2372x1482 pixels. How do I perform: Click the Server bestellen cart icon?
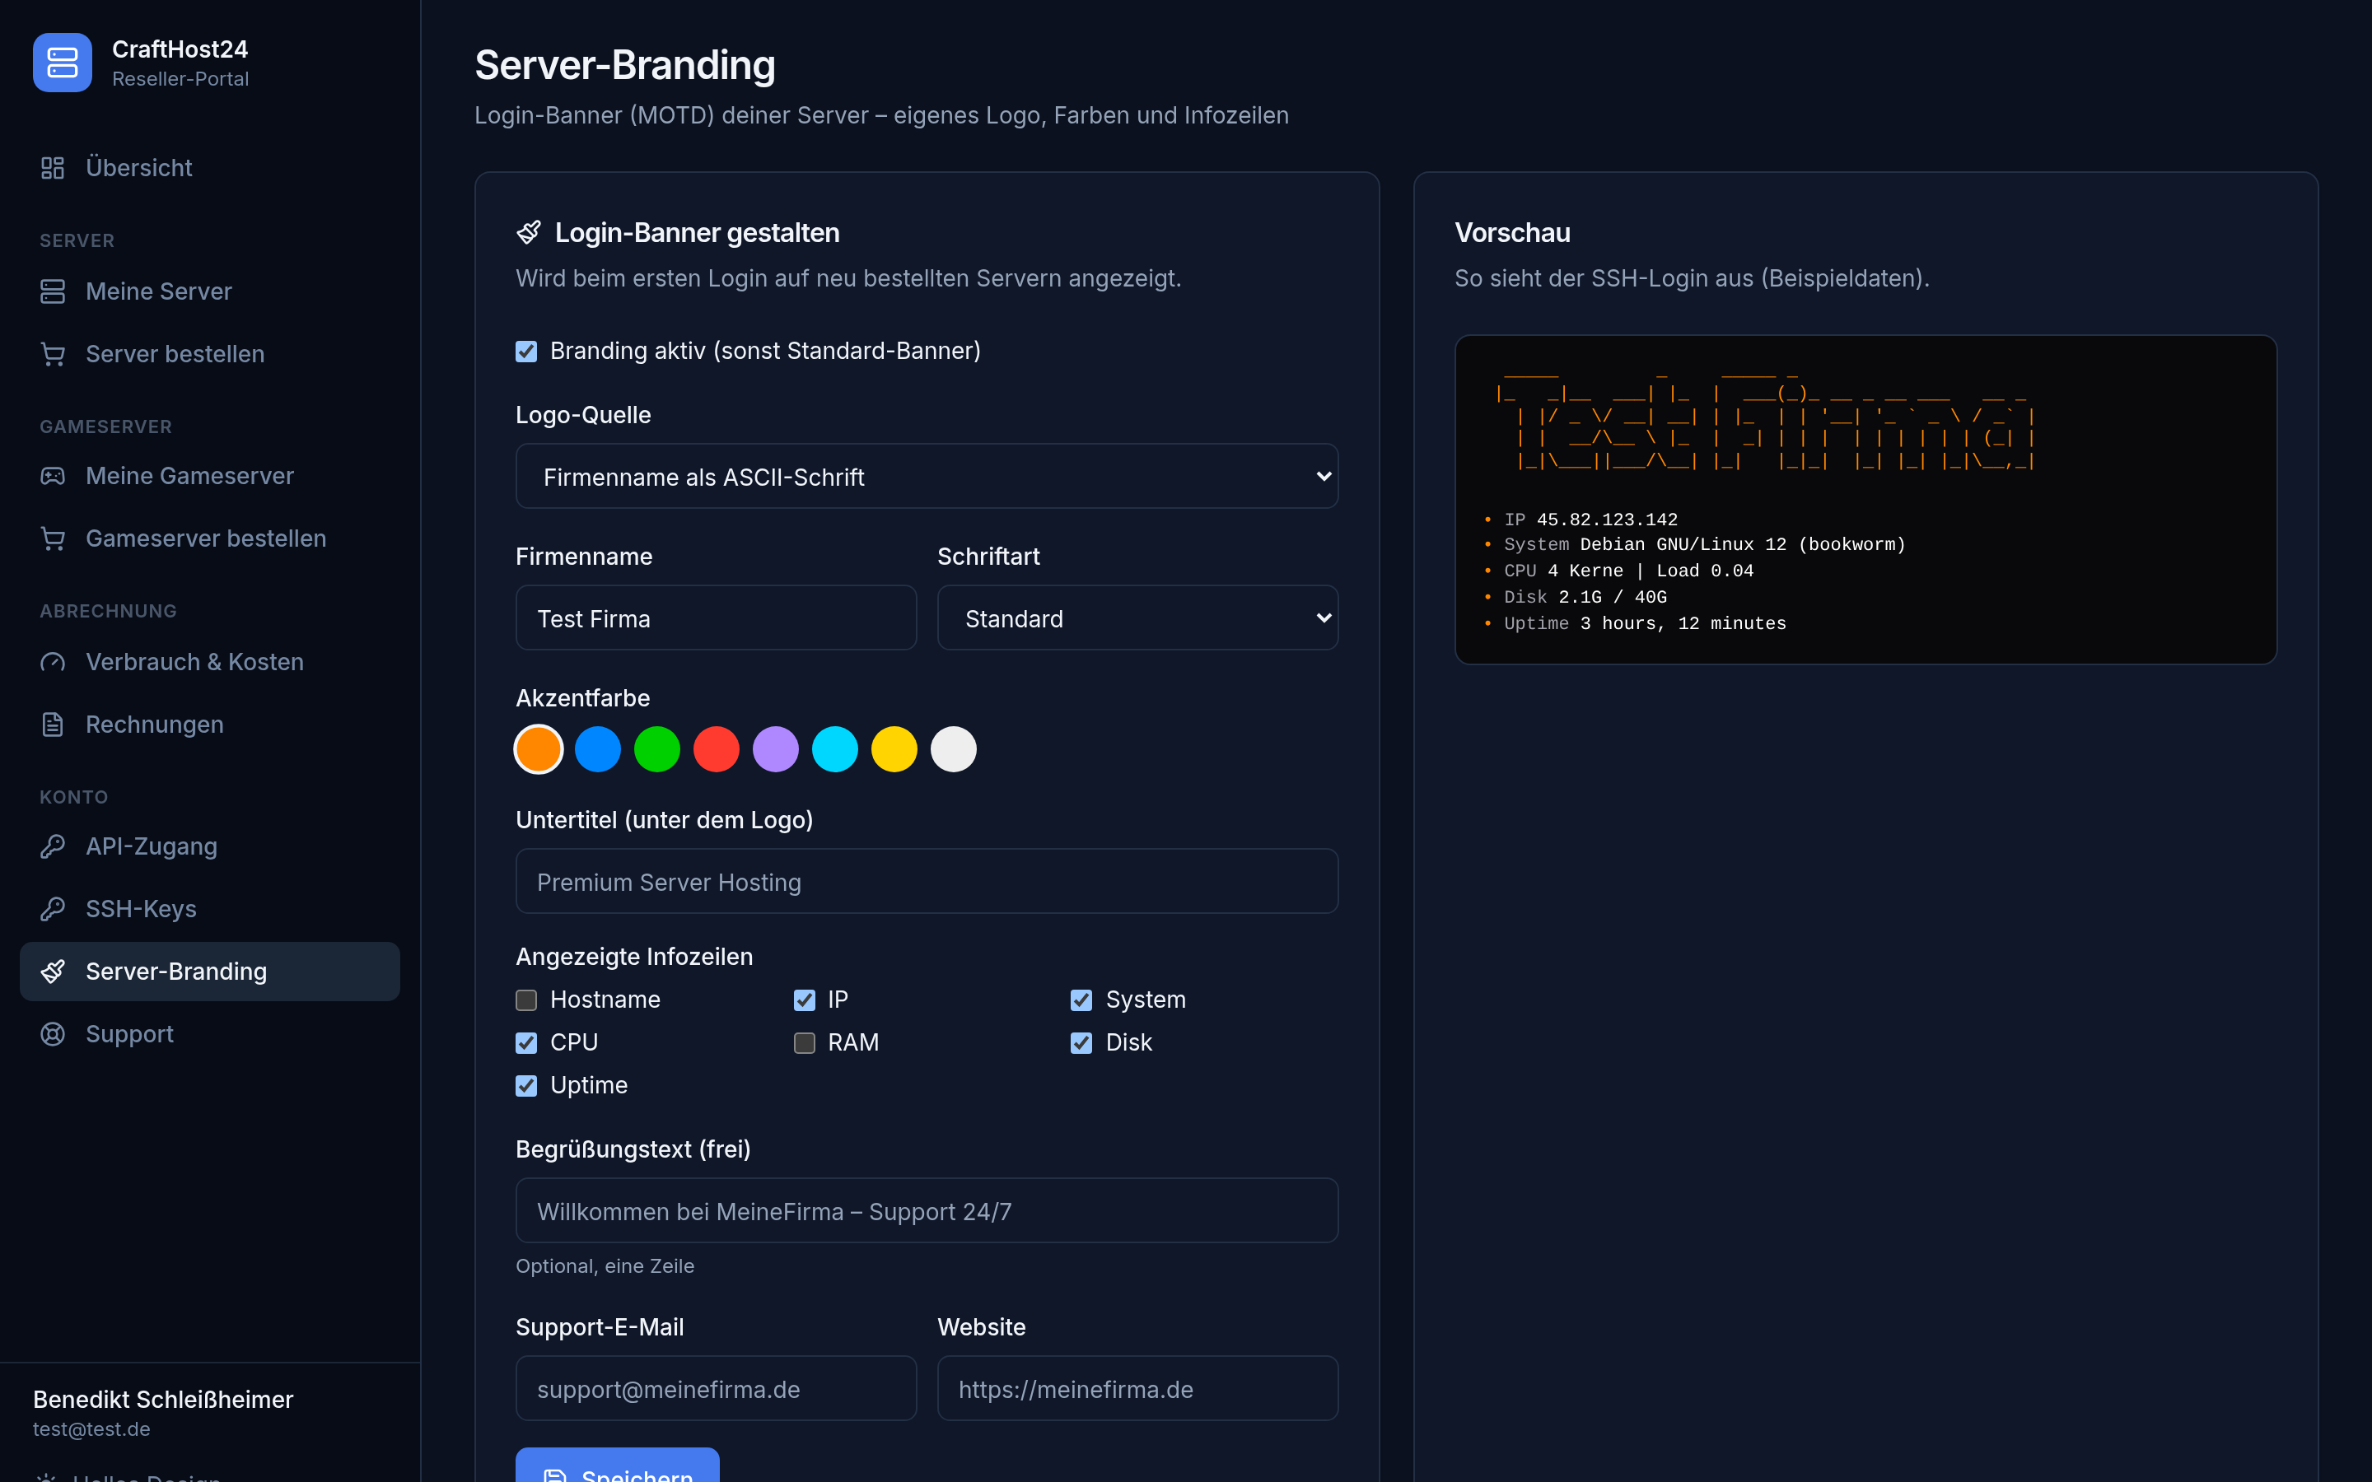[53, 354]
